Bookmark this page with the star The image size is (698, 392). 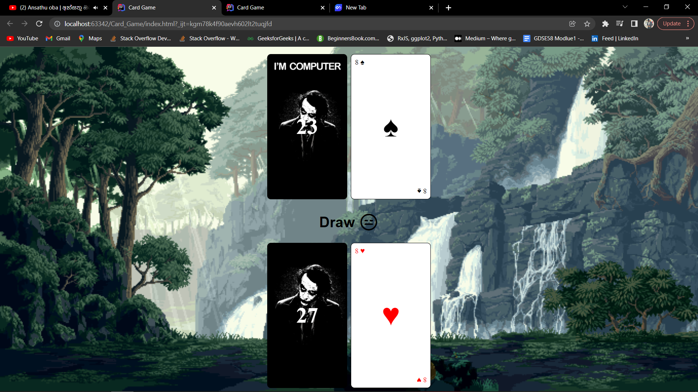click(587, 24)
